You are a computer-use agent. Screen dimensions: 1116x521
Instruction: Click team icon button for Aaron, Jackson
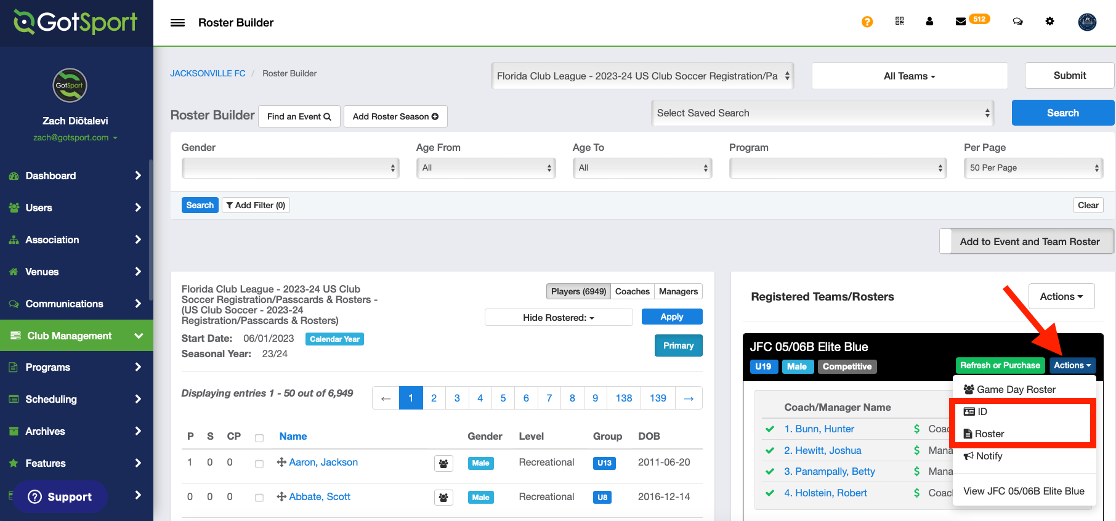click(x=443, y=463)
